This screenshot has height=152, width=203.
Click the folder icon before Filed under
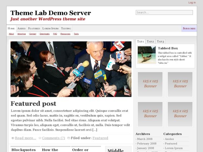[69, 138]
